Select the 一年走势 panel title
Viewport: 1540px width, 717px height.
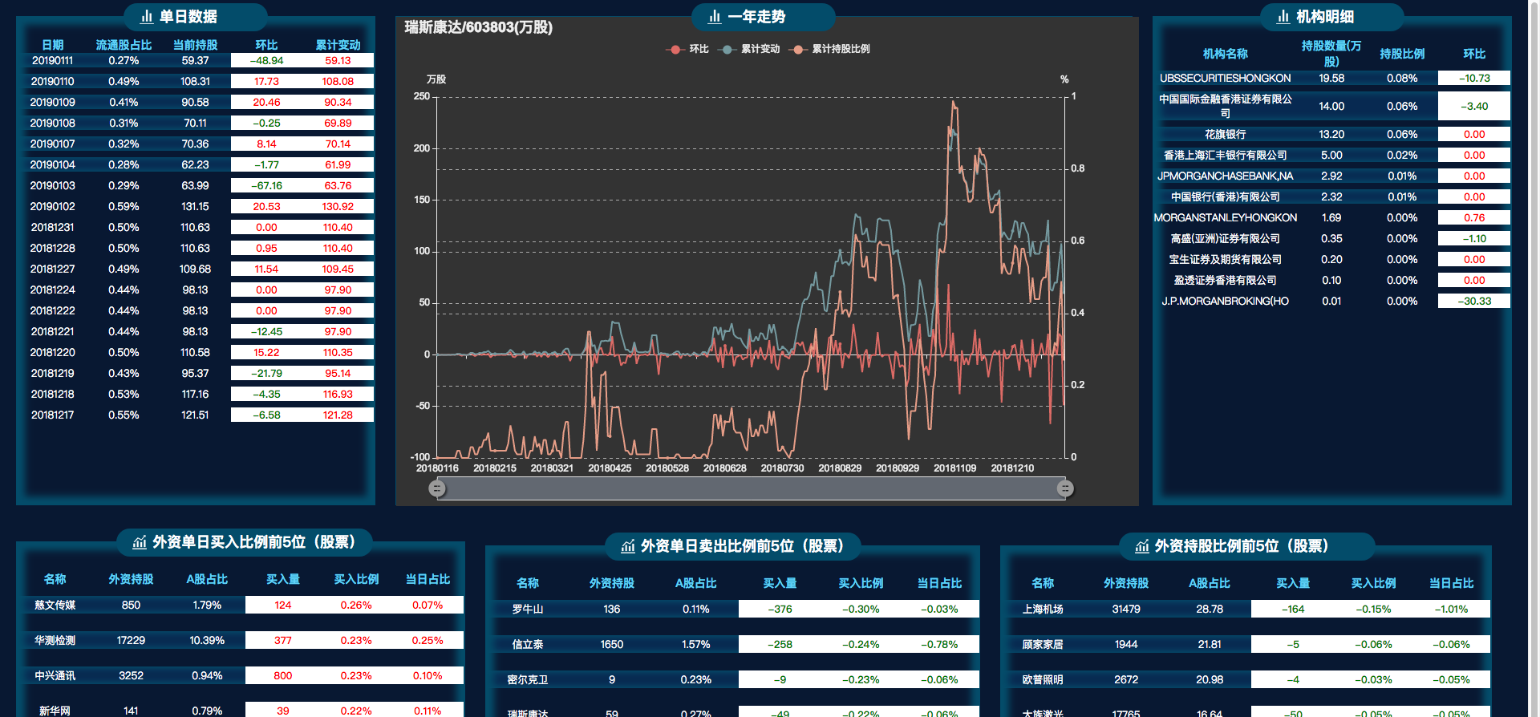756,17
